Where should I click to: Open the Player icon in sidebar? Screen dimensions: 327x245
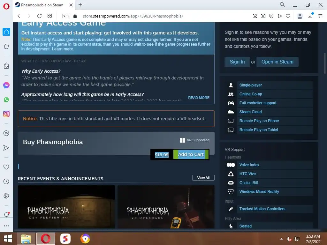tap(6, 133)
